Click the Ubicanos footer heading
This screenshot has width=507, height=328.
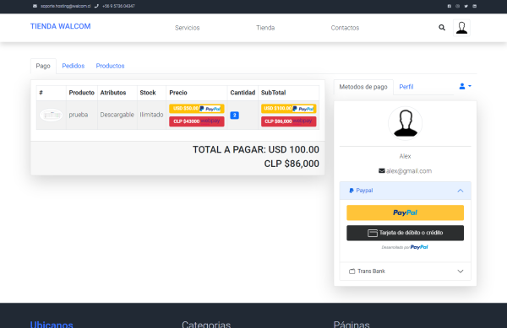point(52,324)
